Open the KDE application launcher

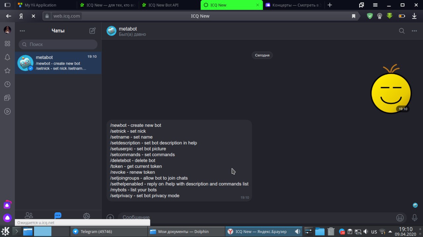(6, 231)
